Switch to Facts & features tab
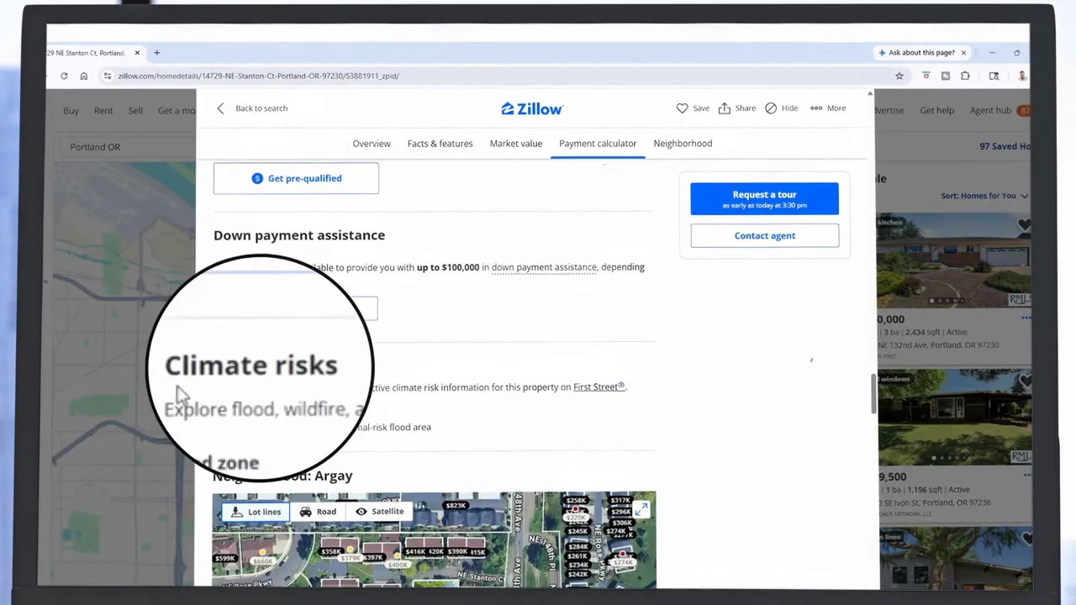Image resolution: width=1076 pixels, height=605 pixels. coord(440,144)
